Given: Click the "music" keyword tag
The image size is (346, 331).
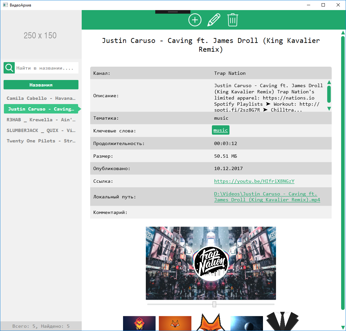Looking at the screenshot, I should coord(221,130).
